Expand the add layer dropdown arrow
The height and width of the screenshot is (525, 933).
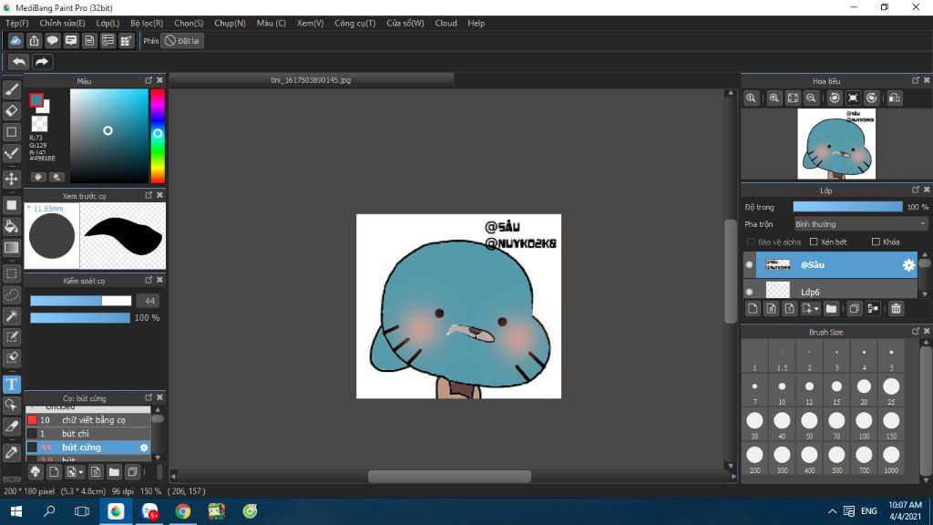tap(816, 309)
